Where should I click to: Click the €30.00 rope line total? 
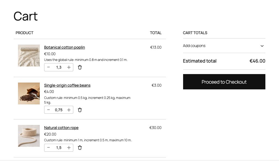click(x=155, y=128)
